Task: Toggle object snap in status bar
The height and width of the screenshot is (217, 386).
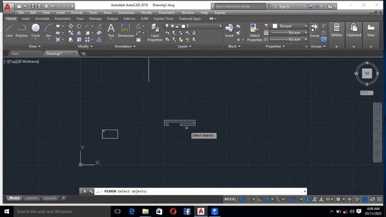Action: coord(296,200)
